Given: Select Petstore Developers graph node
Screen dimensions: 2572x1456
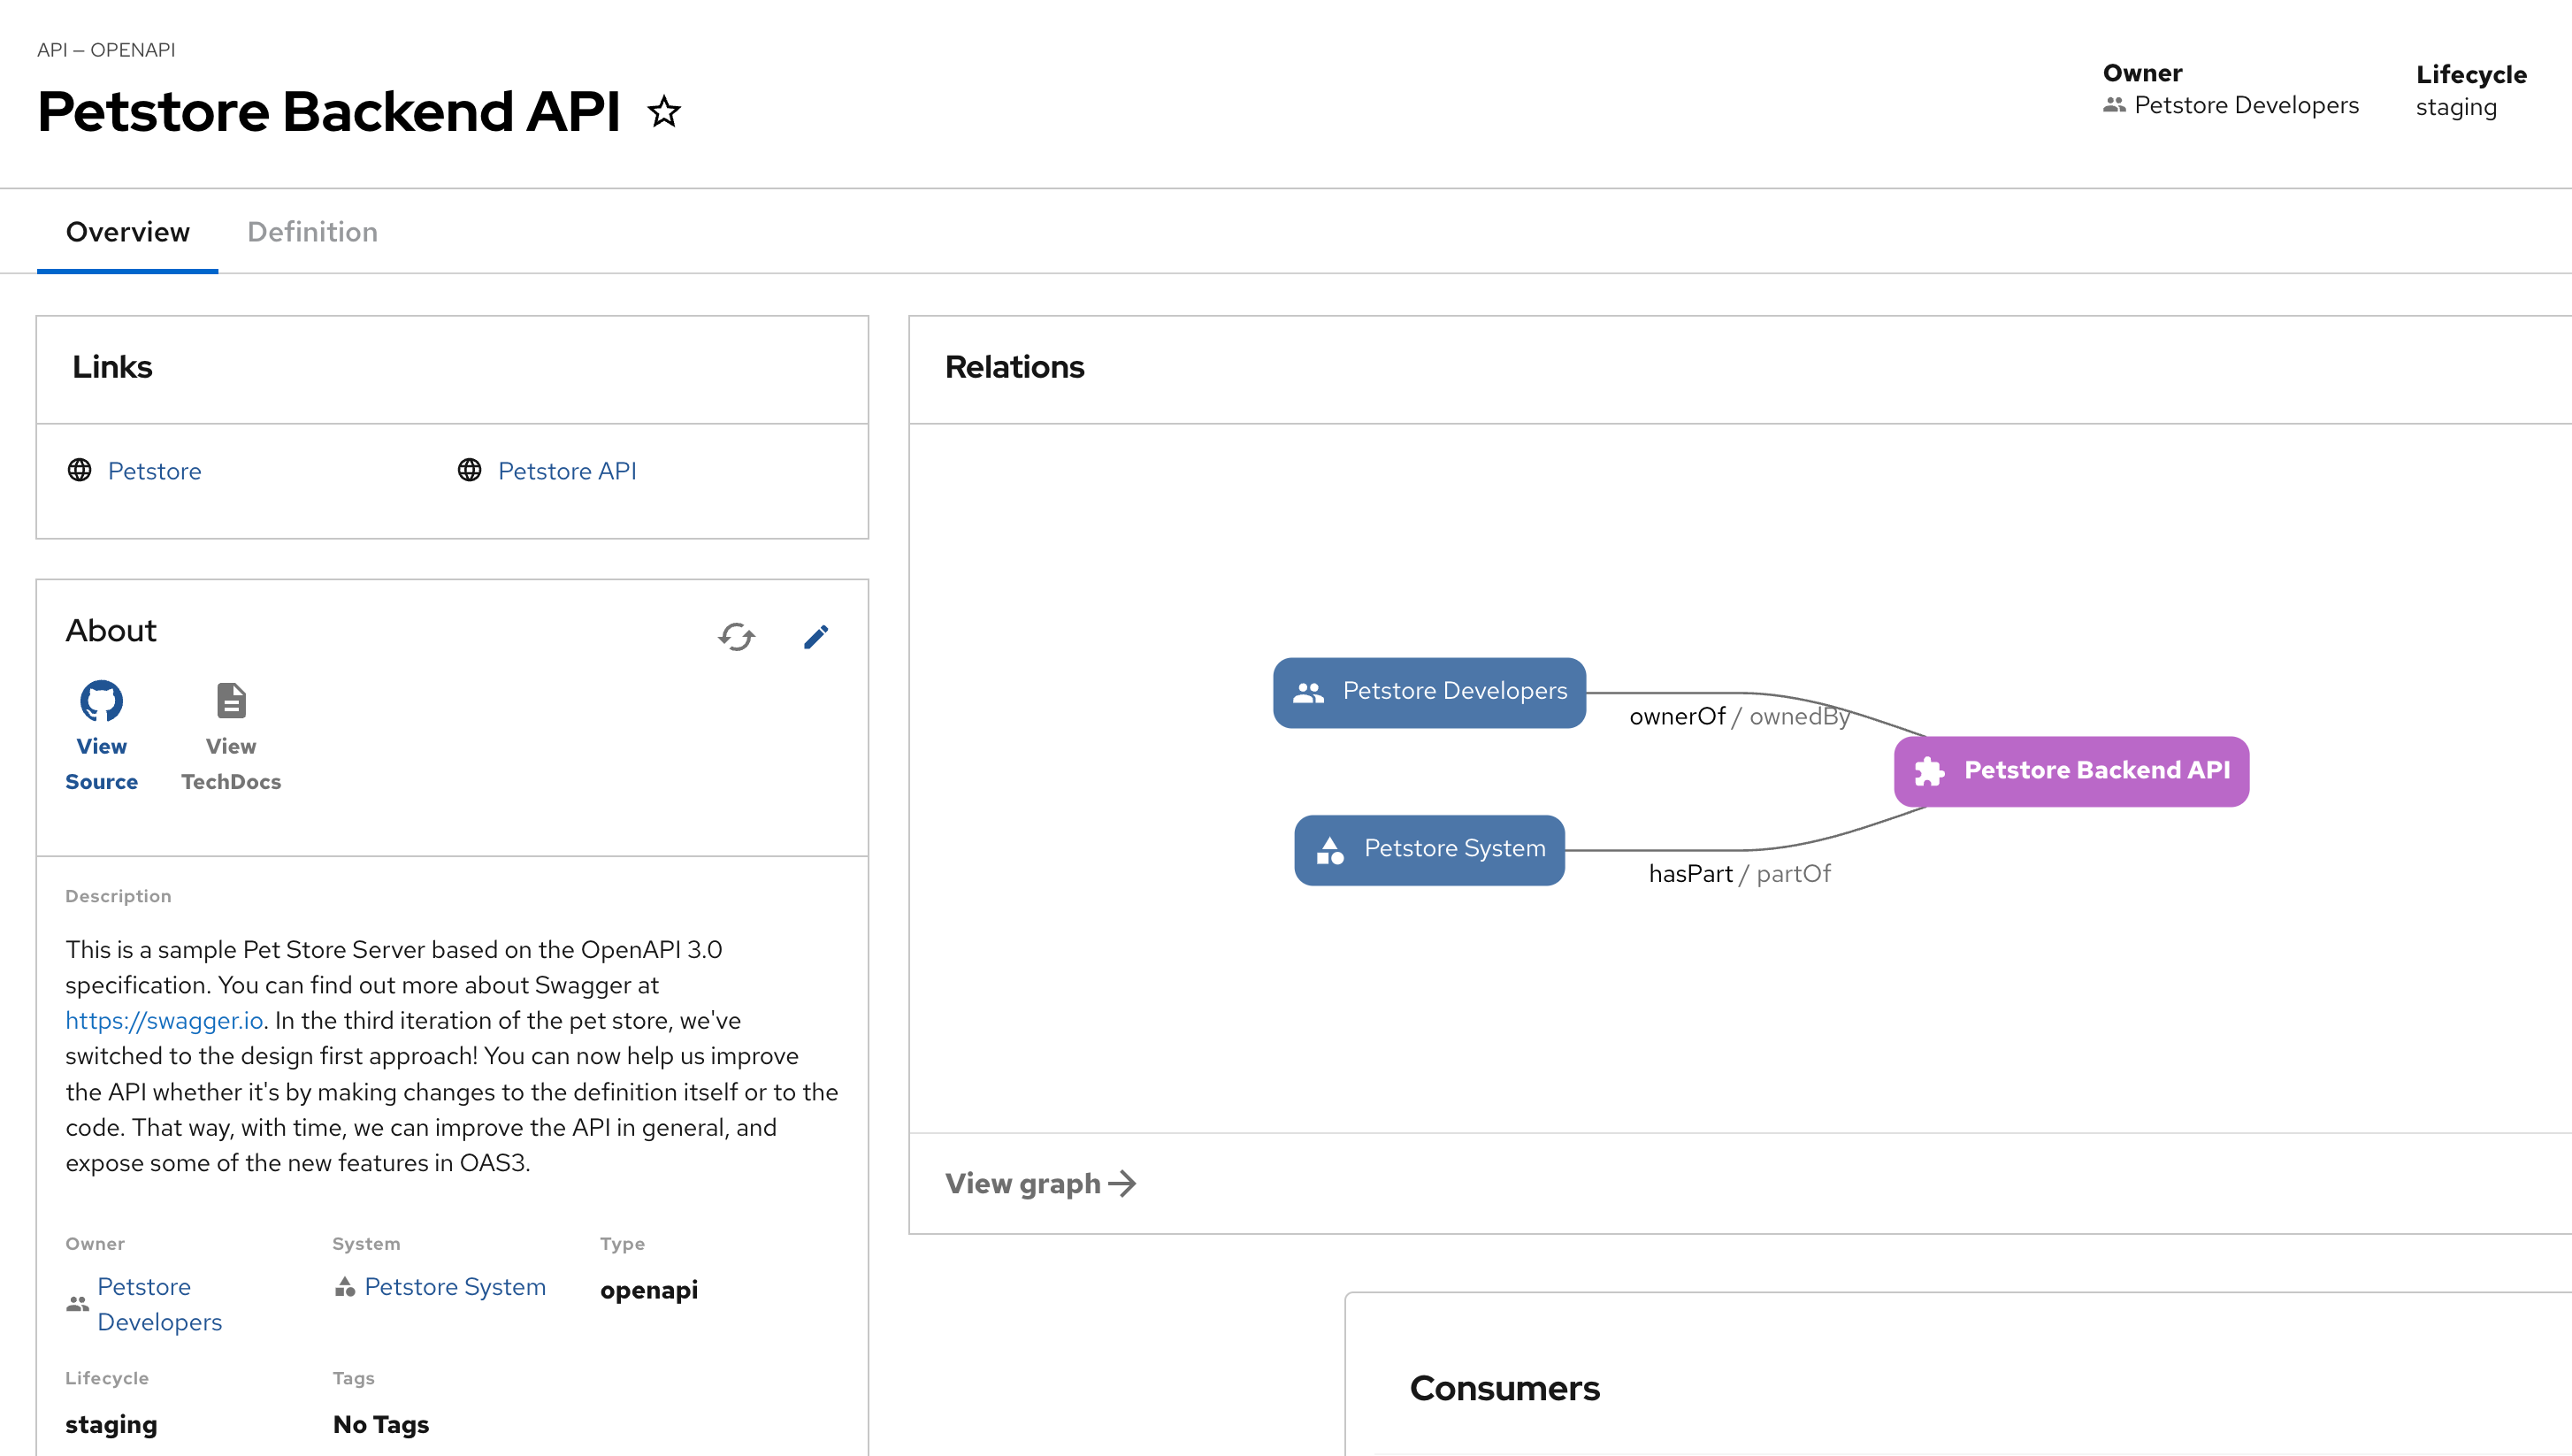Looking at the screenshot, I should coord(1429,692).
